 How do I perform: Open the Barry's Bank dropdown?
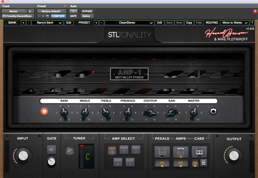pos(47,23)
